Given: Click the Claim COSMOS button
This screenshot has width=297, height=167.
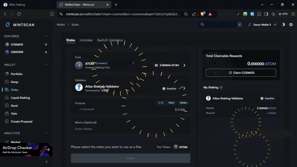Looking at the screenshot, I should pos(241,73).
